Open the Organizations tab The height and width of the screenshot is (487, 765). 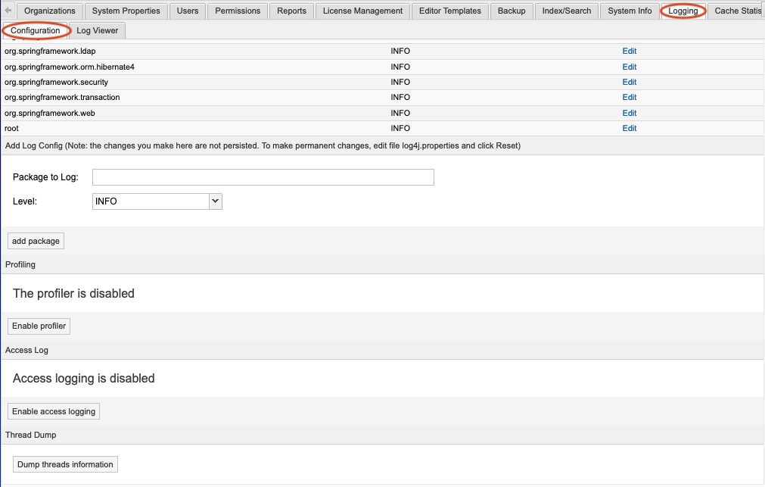[x=50, y=11]
